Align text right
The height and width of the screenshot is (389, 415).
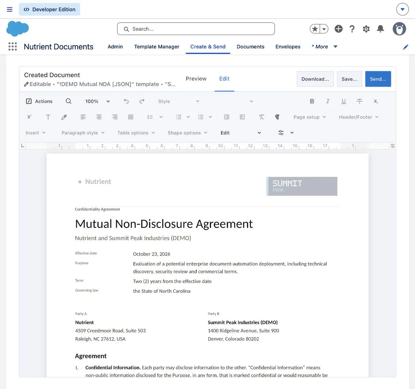(x=115, y=117)
